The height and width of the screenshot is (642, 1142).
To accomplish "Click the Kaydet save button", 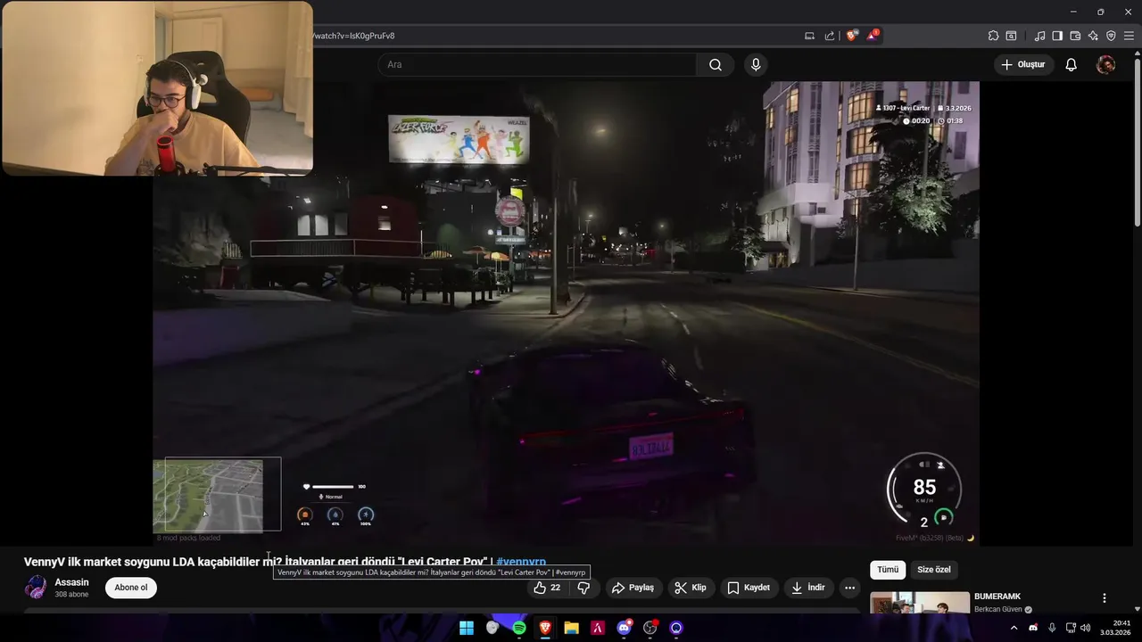I will point(749,588).
